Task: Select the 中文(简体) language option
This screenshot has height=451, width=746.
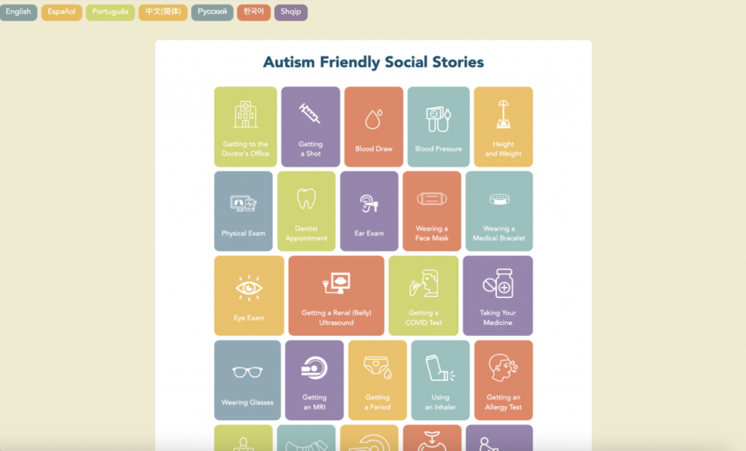Action: (x=162, y=12)
